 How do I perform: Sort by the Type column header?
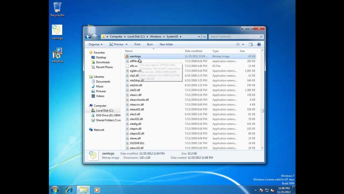[x=225, y=51]
